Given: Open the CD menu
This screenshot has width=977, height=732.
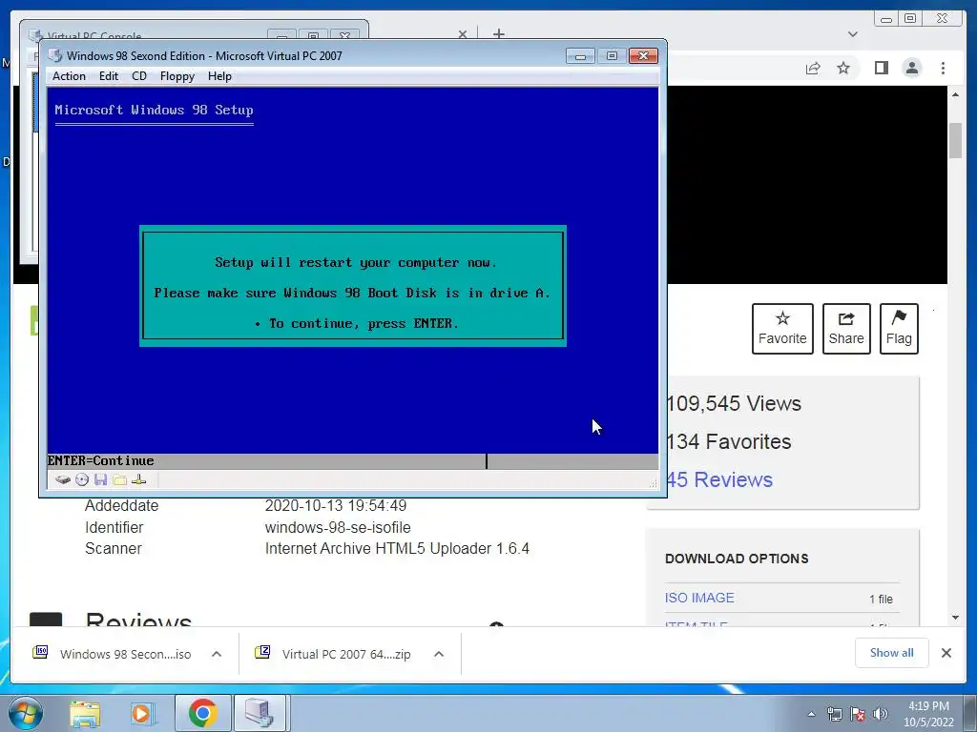Looking at the screenshot, I should 139,76.
